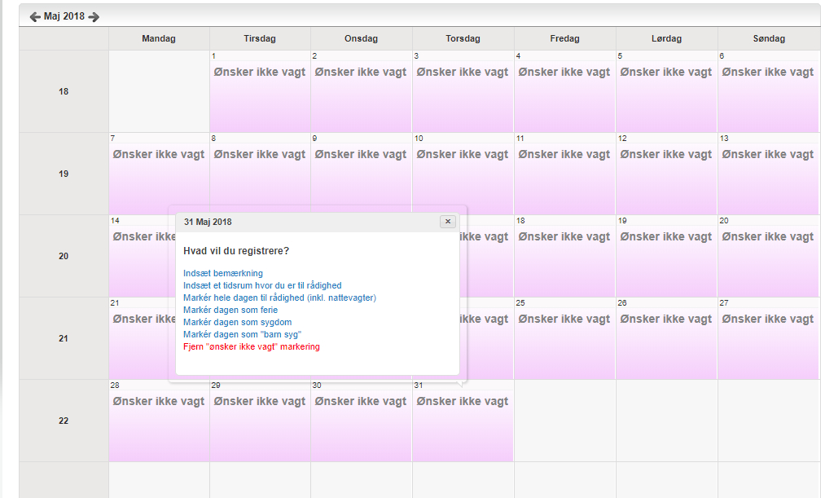
Task: Click the Torsdag column header
Action: click(463, 38)
